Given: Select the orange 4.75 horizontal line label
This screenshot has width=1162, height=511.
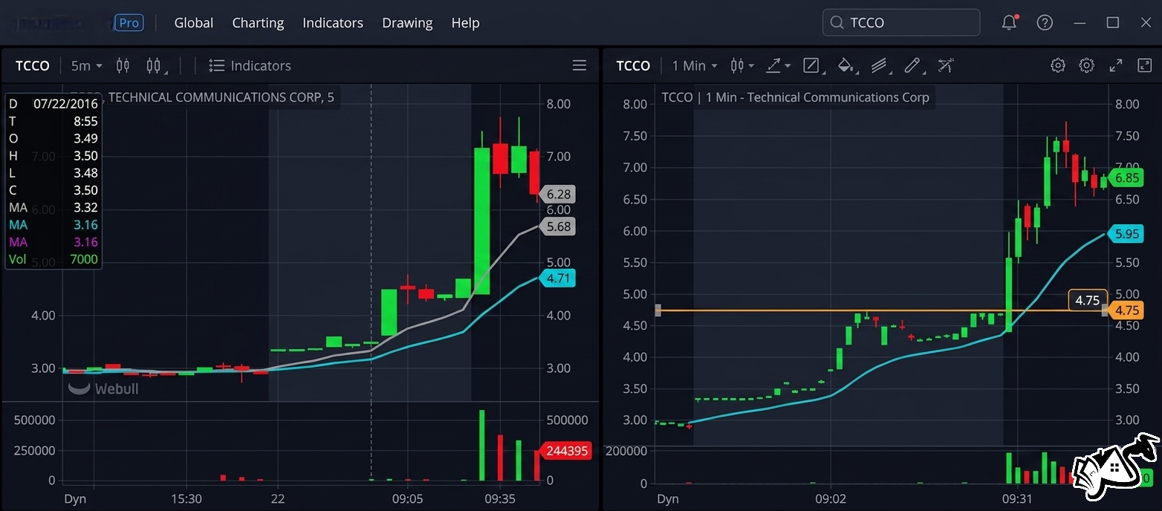Looking at the screenshot, I should (x=1088, y=300).
